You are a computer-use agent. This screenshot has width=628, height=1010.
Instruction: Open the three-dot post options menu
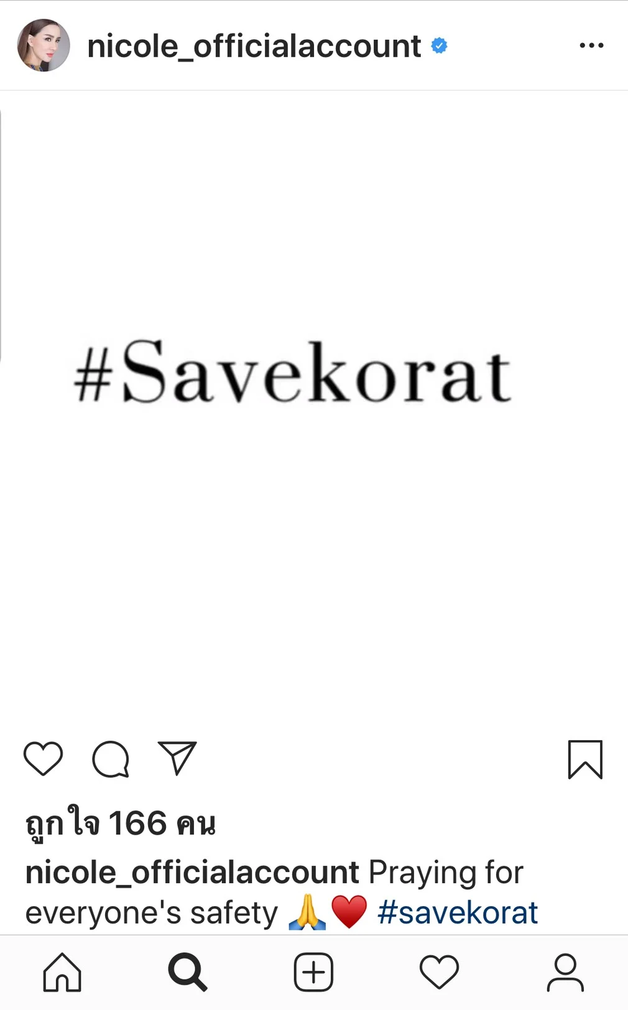591,45
